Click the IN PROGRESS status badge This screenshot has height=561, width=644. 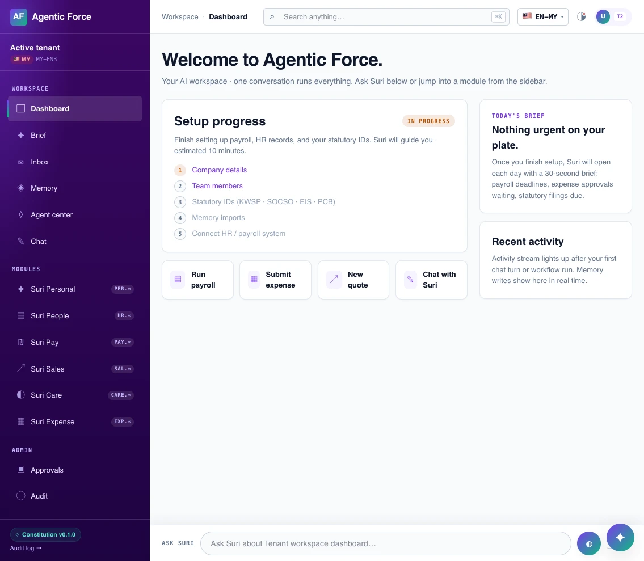[x=428, y=121]
